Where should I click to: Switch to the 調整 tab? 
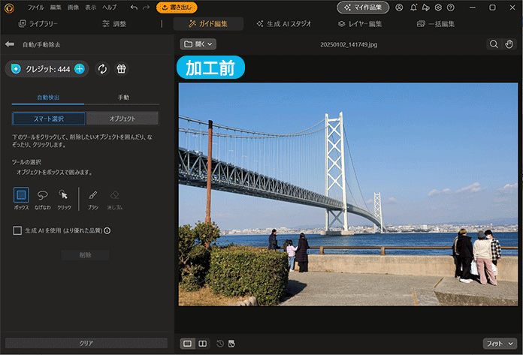(x=114, y=24)
